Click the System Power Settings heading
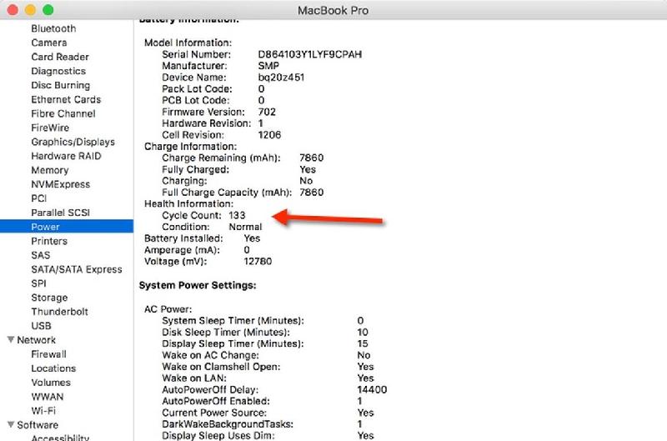Screen dimensions: 667x441 (198, 285)
